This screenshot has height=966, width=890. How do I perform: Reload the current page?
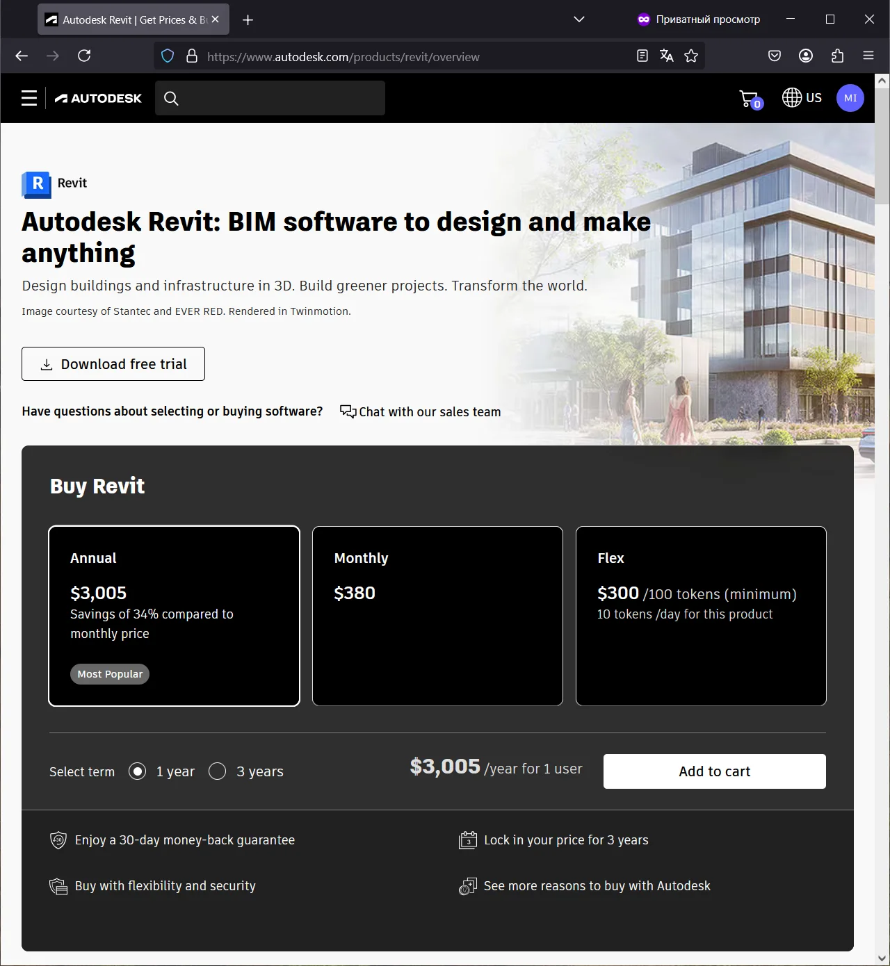coord(84,56)
